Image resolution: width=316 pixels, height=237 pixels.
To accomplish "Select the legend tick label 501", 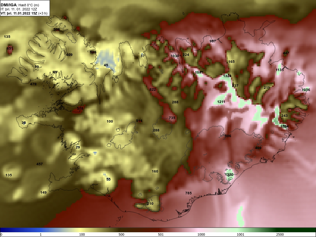I will [x=161, y=234].
